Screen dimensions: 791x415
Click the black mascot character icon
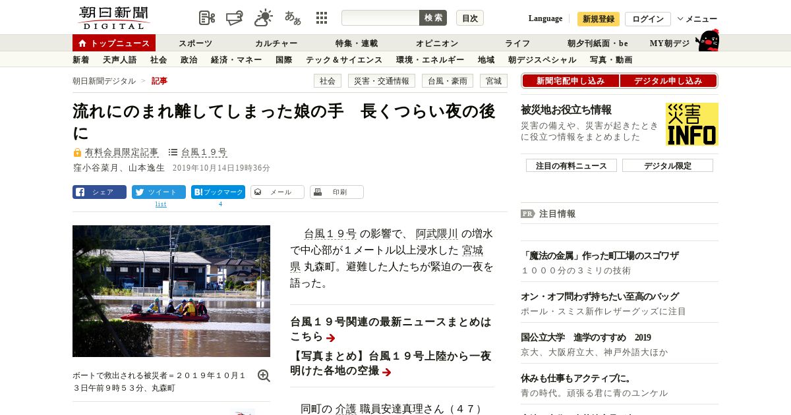tap(707, 40)
